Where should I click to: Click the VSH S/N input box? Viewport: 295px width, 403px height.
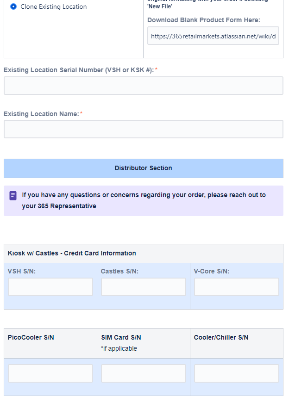point(50,287)
